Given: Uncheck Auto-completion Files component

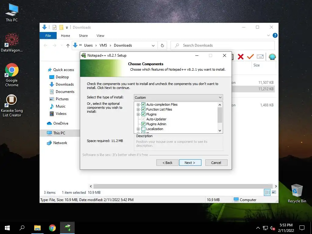Looking at the screenshot, I should coord(143,105).
